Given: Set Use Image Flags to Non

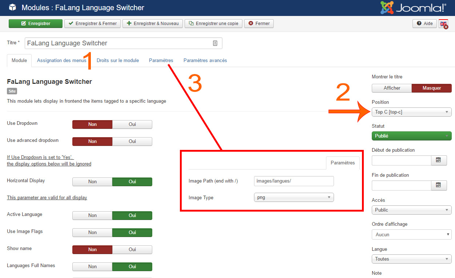Looking at the screenshot, I should pyautogui.click(x=92, y=233).
